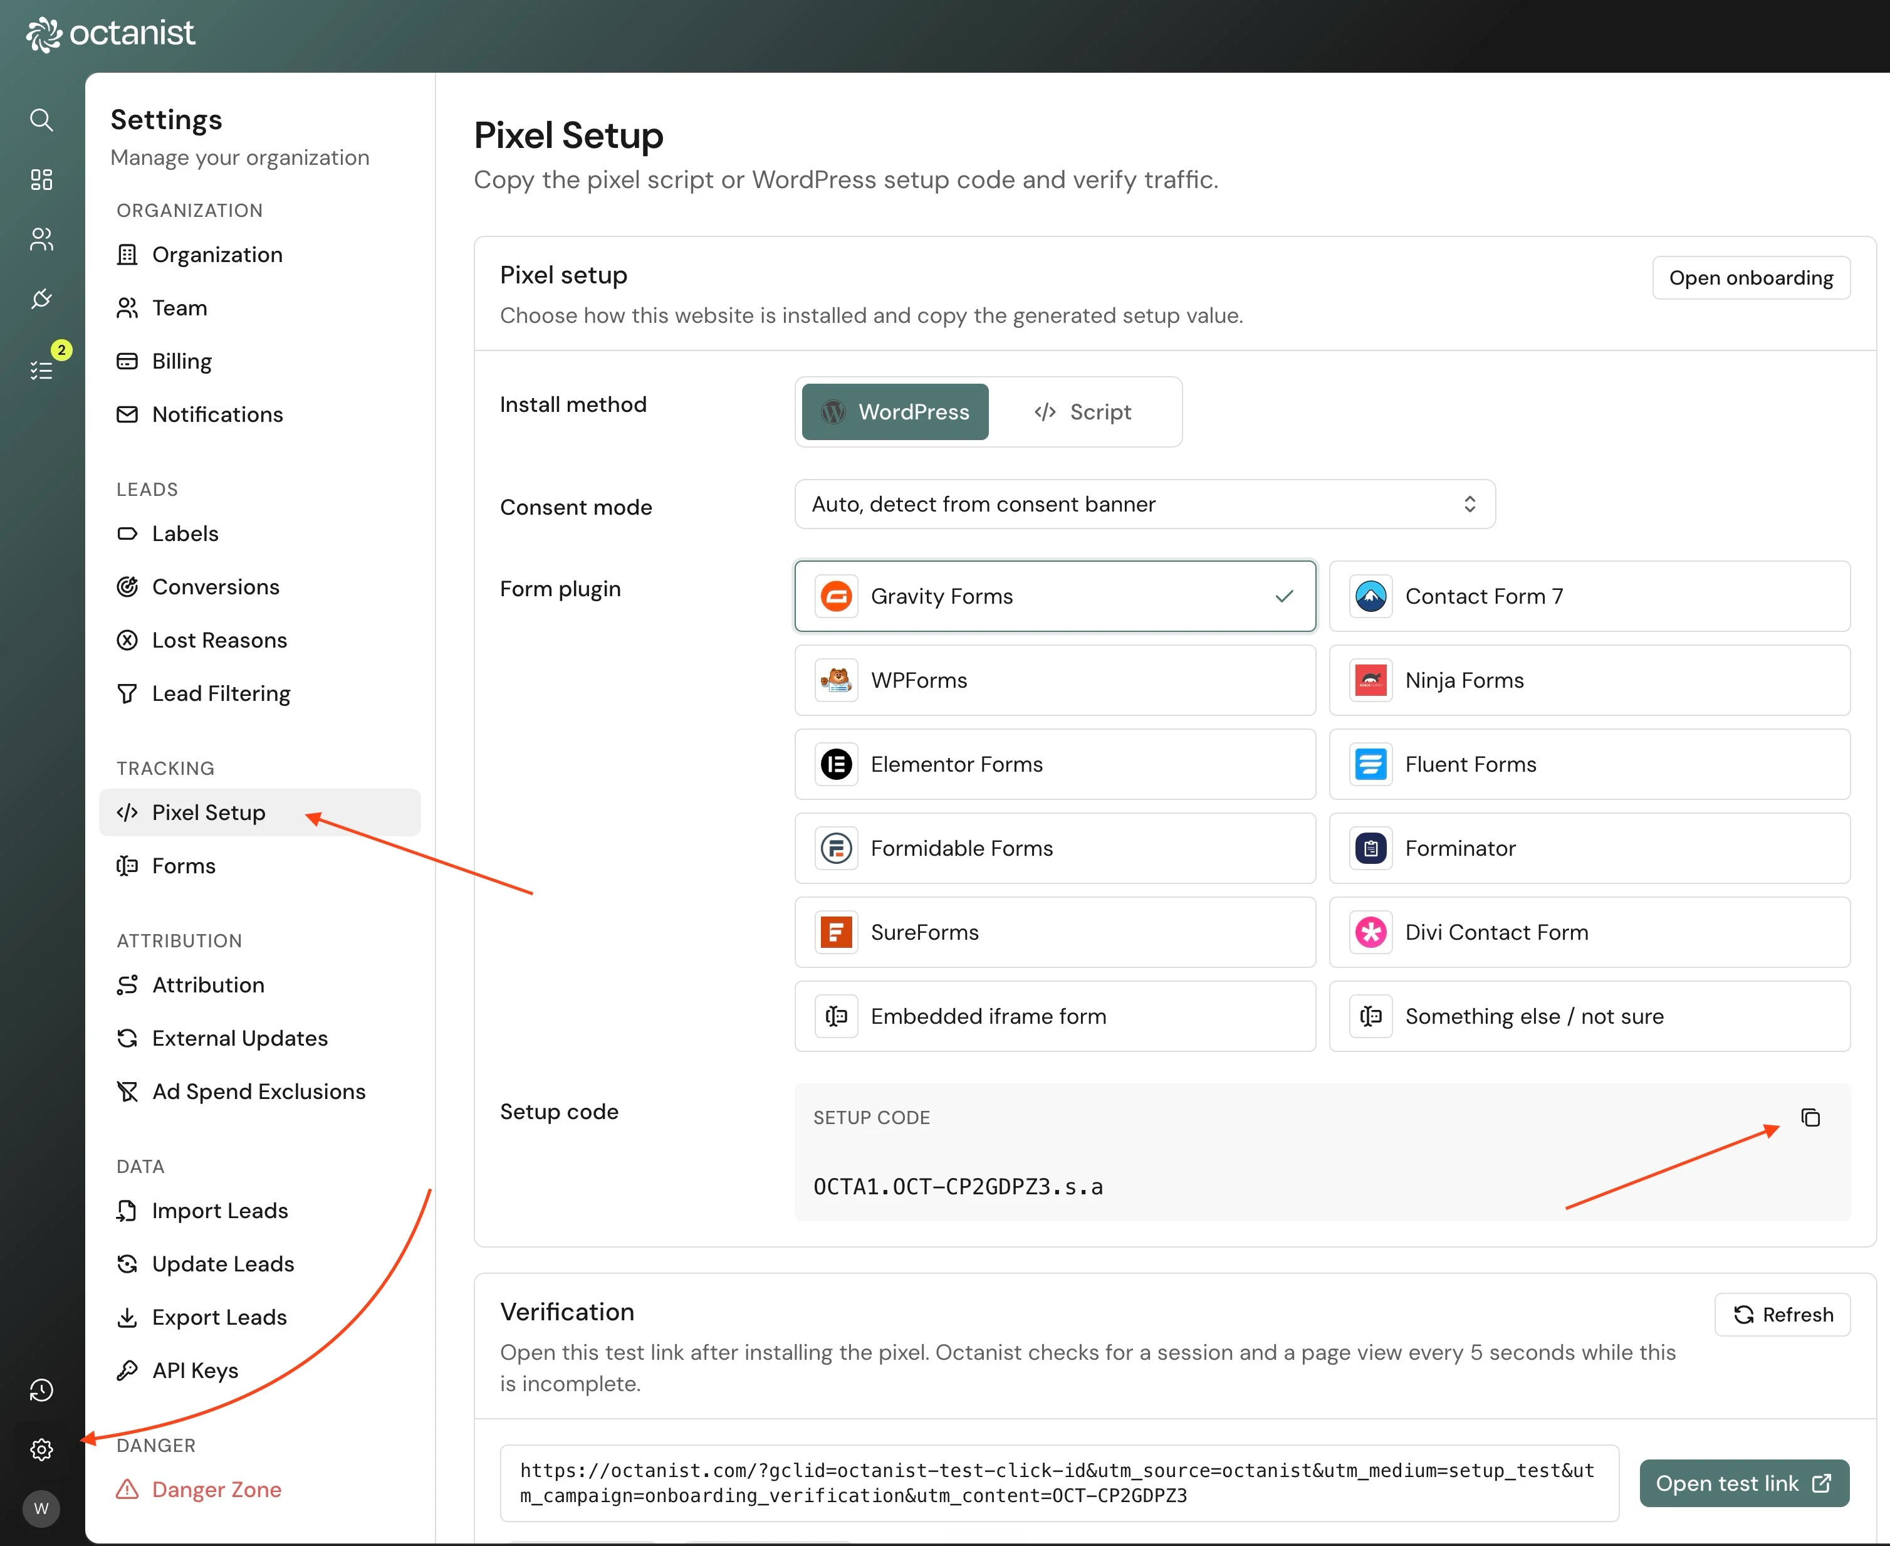Switch install method to Script
Screen dimensions: 1890x1546
pyautogui.click(x=1082, y=411)
